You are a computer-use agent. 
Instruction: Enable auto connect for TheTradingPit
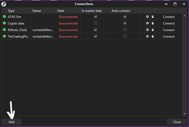(125, 36)
